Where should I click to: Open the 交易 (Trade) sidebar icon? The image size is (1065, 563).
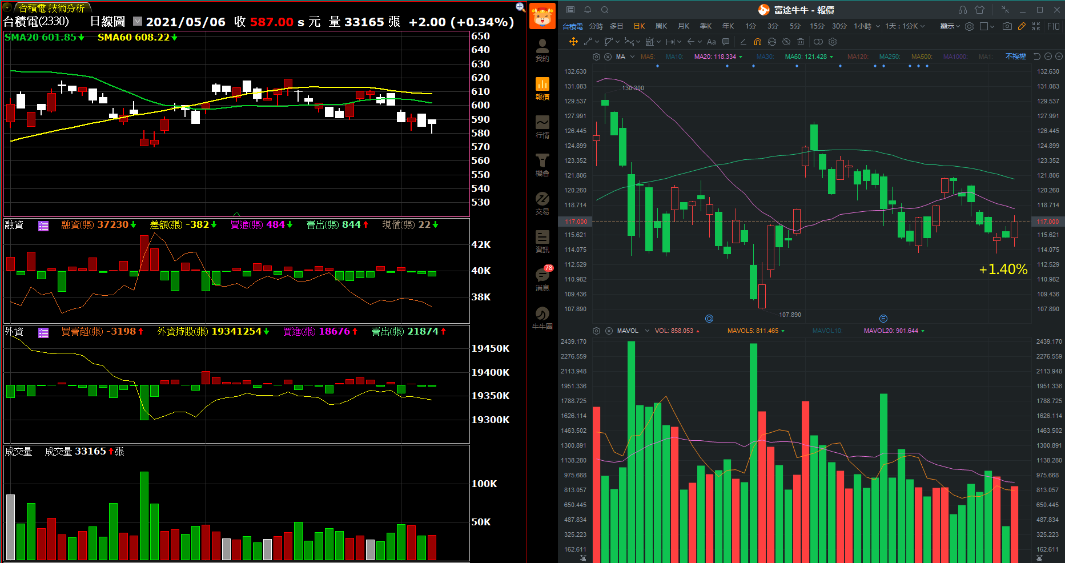pos(542,203)
